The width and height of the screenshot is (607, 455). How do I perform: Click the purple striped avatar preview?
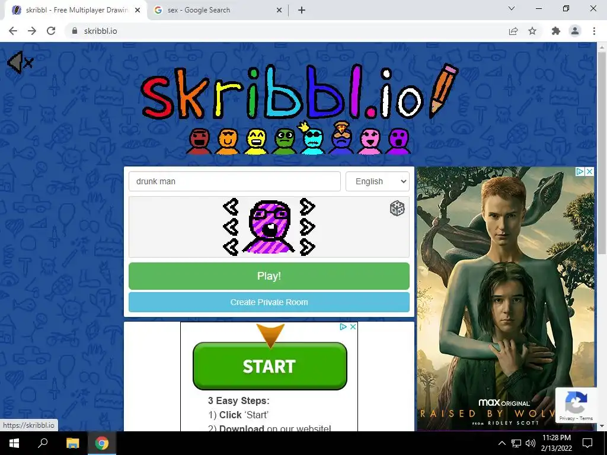click(269, 227)
